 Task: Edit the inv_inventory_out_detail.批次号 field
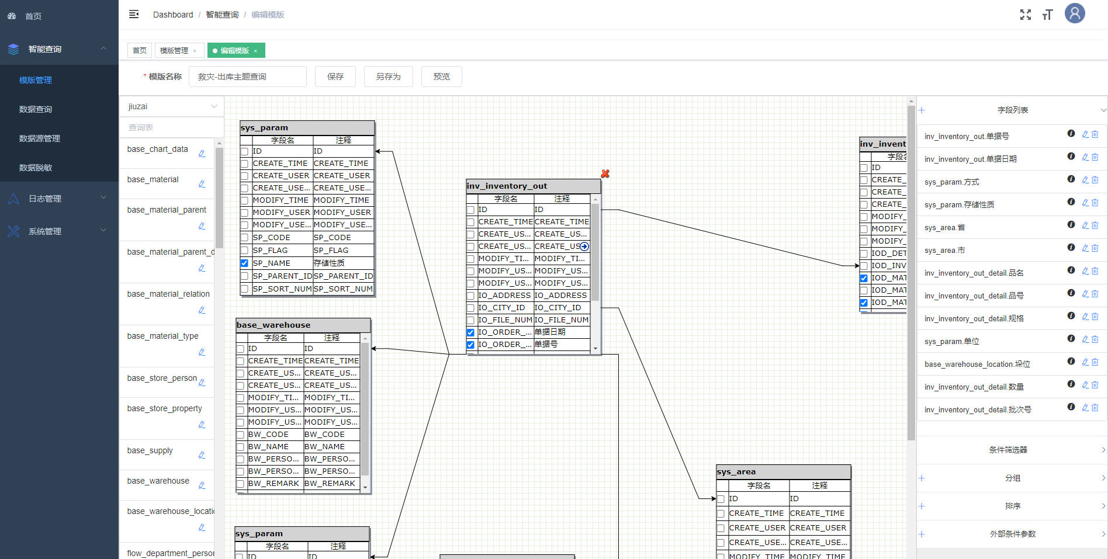click(x=1085, y=408)
